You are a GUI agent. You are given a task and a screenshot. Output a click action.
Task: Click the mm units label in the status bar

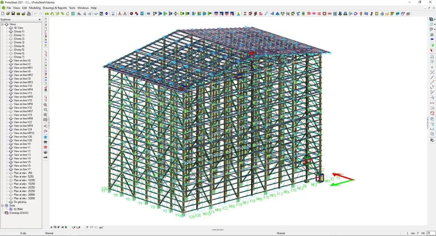413,233
